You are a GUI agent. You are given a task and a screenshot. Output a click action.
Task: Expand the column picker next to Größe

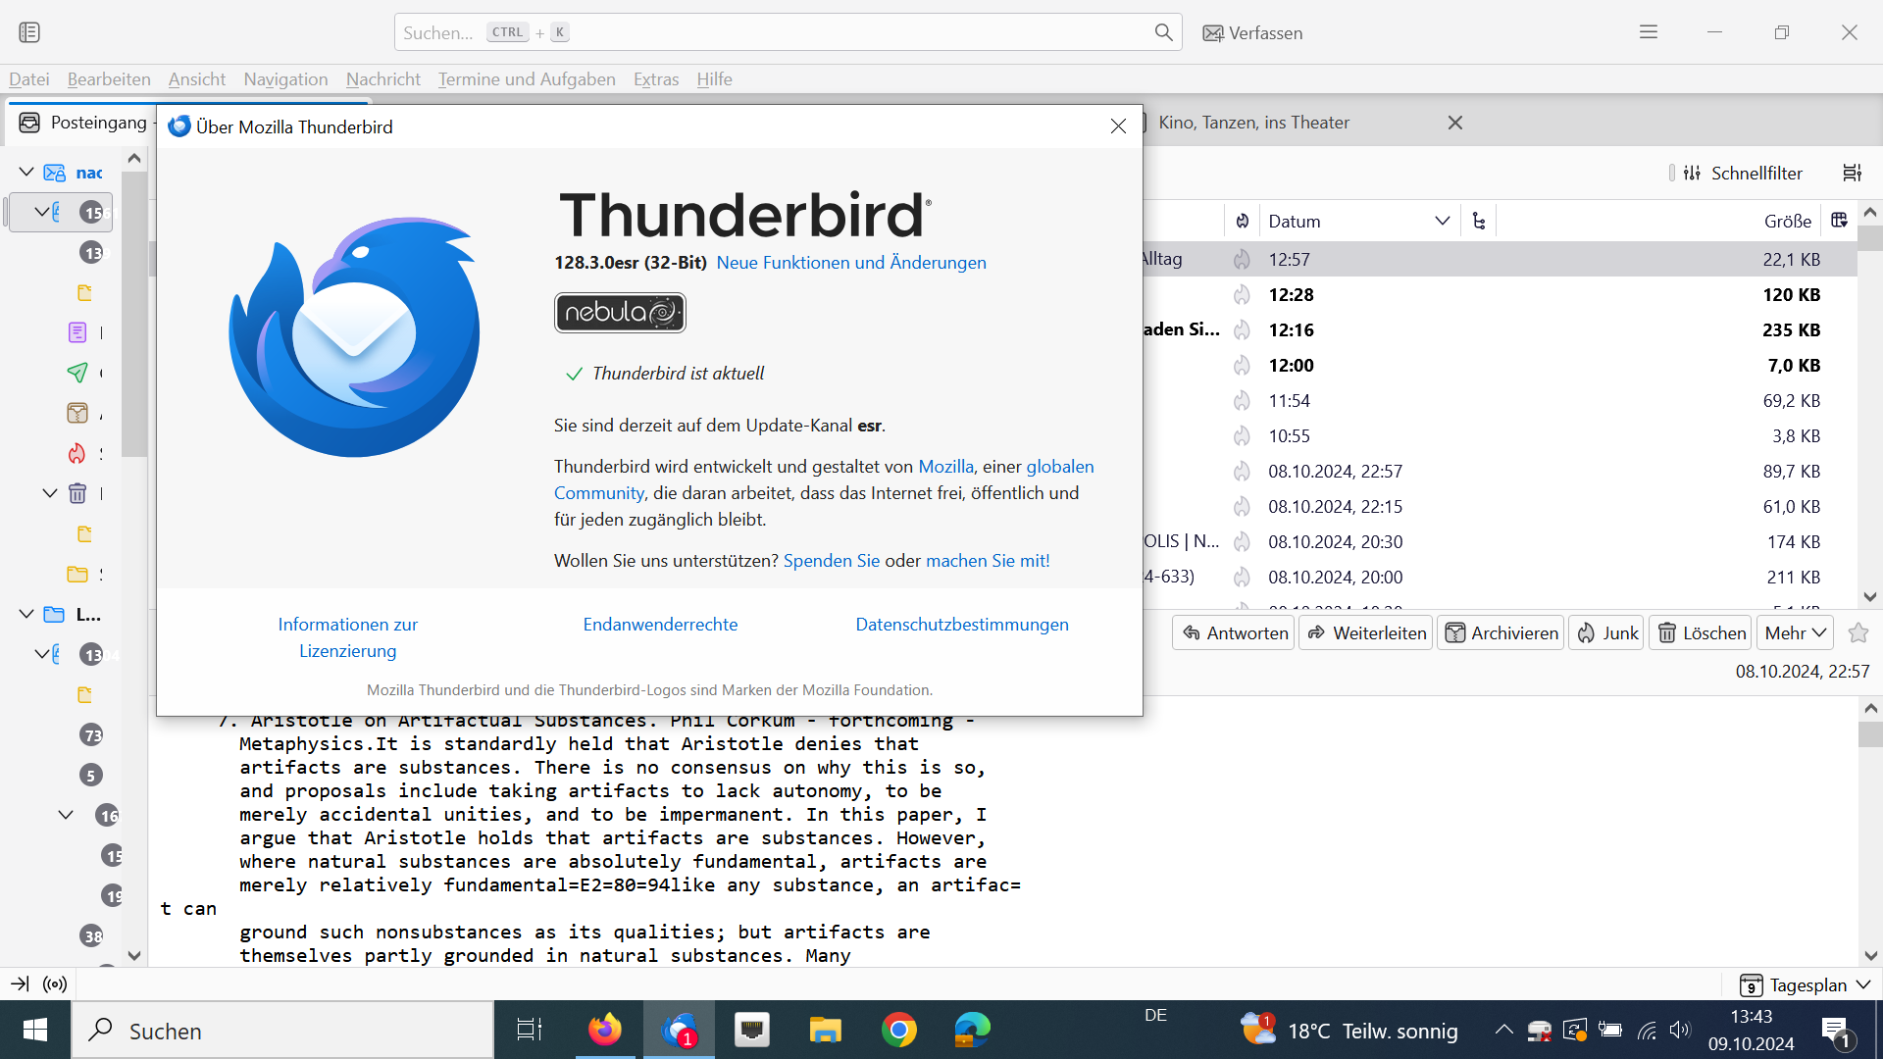pos(1839,221)
